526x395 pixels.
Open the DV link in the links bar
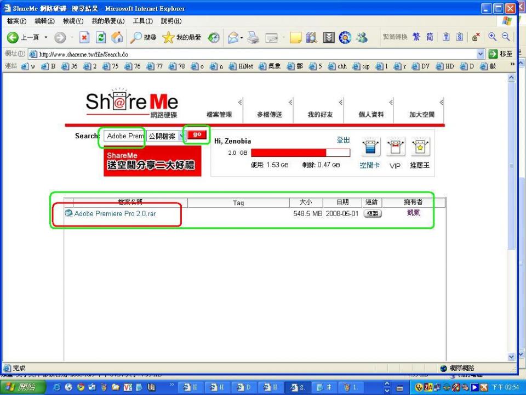421,66
